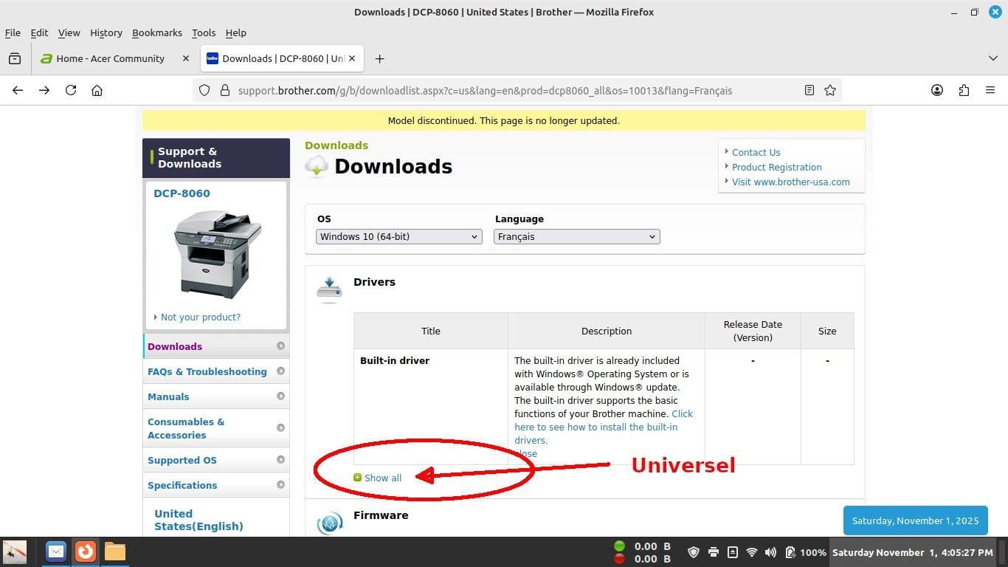Viewport: 1008px width, 567px height.
Task: Show site tracking protection shield
Action: [x=204, y=90]
